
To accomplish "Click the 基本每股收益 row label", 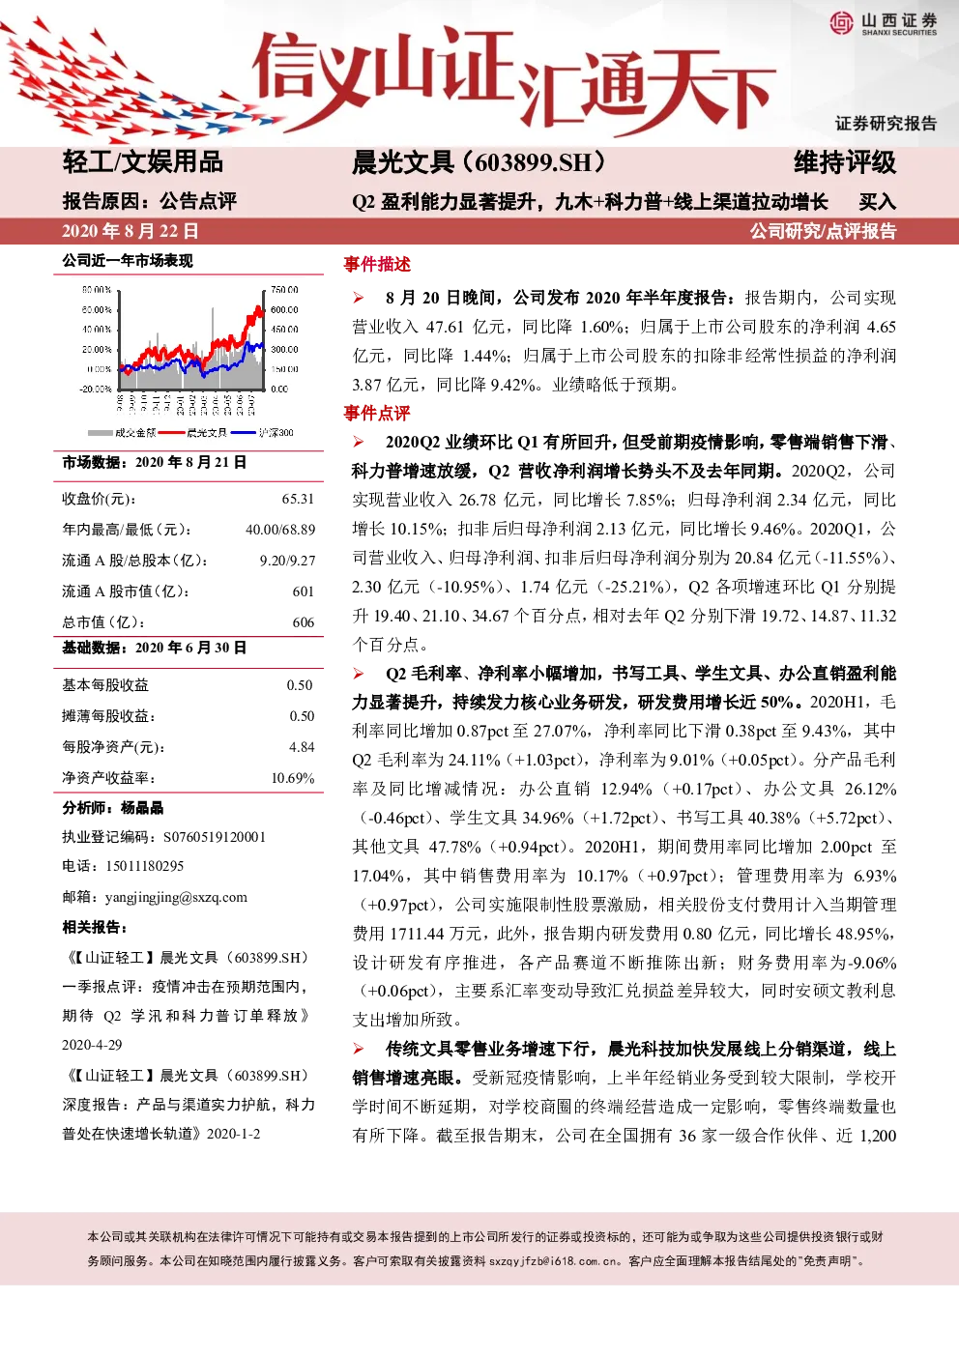I will pyautogui.click(x=105, y=685).
